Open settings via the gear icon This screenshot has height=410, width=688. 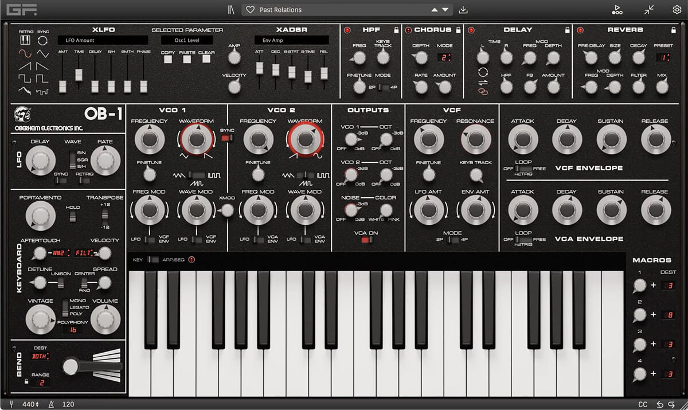pyautogui.click(x=678, y=9)
